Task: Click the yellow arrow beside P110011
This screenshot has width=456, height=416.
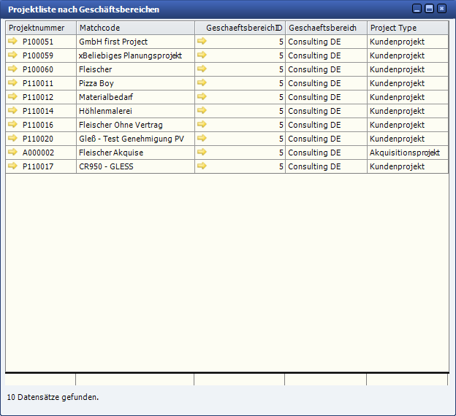Action: point(12,83)
